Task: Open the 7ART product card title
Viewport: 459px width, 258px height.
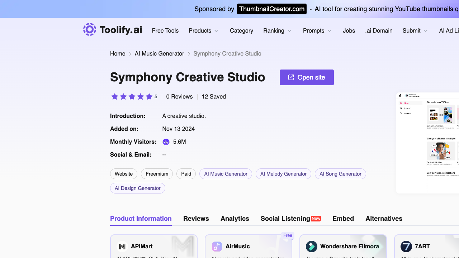Action: click(x=422, y=247)
